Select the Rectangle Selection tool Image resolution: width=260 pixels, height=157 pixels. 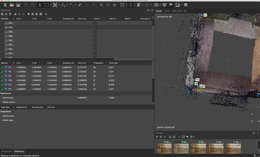pos(47,5)
